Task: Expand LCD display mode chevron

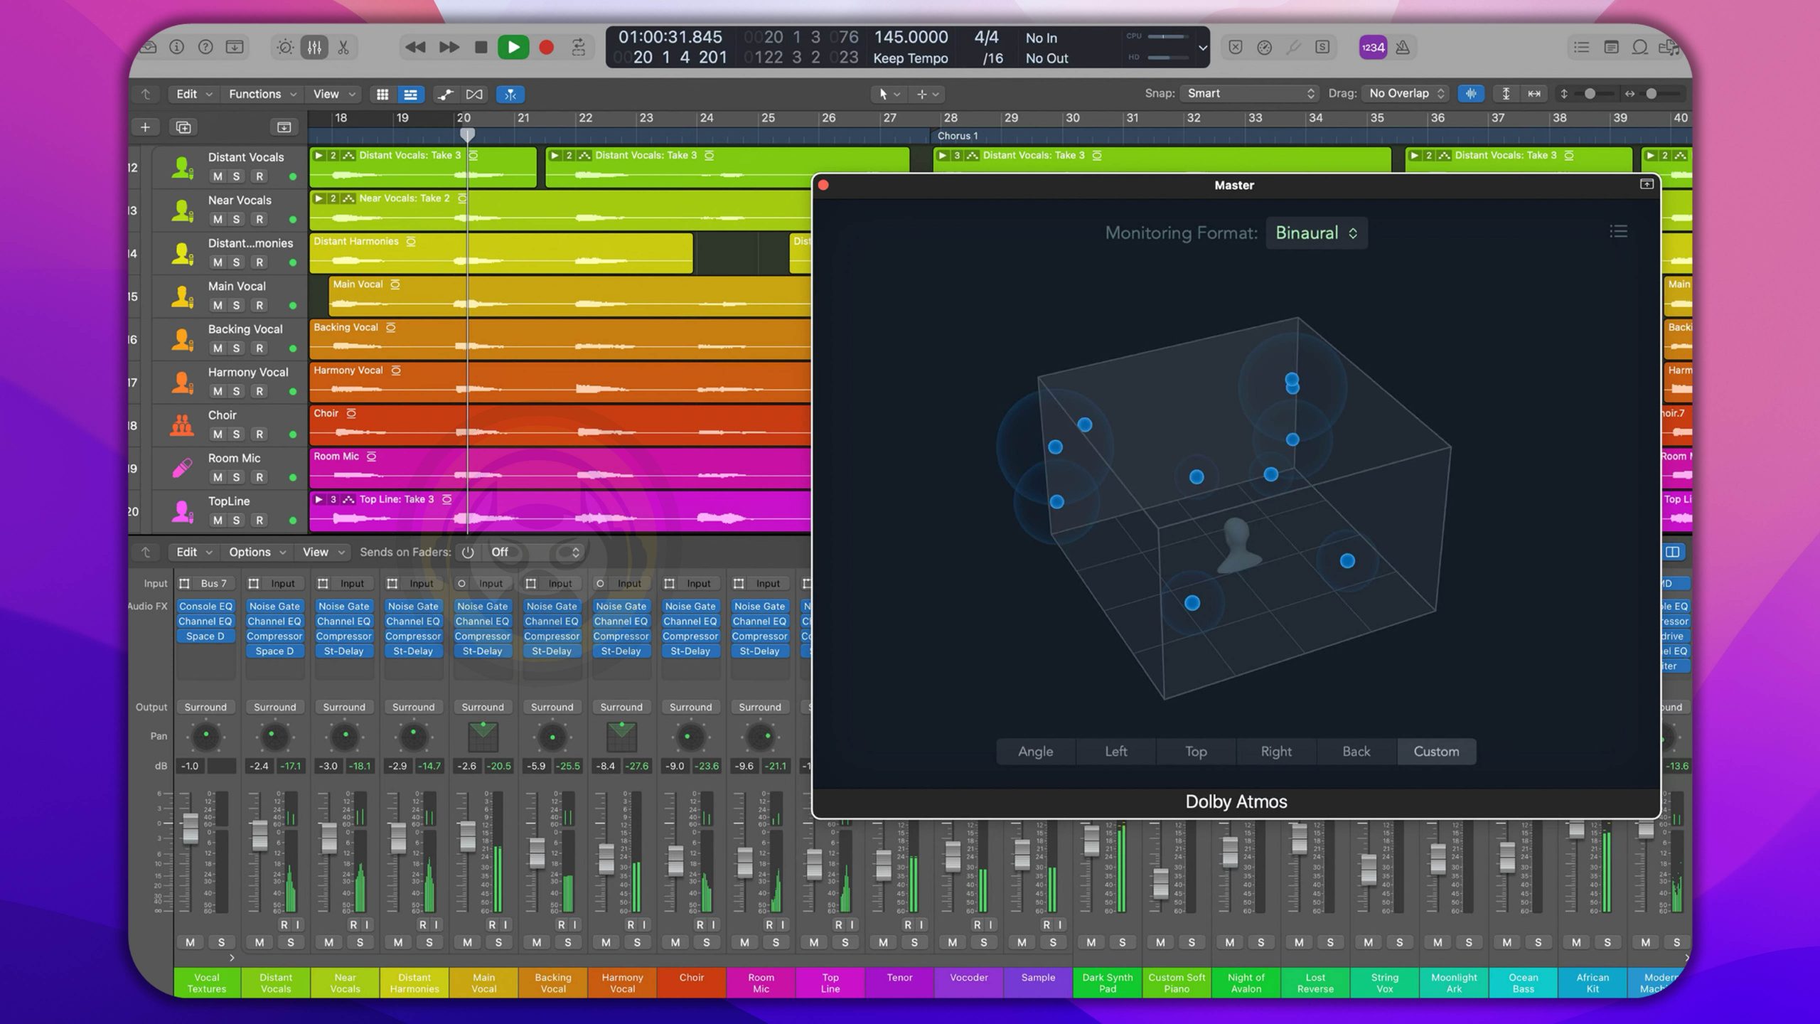Action: [1202, 48]
